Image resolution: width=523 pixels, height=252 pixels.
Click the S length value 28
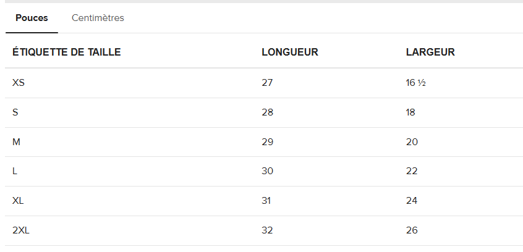(268, 112)
